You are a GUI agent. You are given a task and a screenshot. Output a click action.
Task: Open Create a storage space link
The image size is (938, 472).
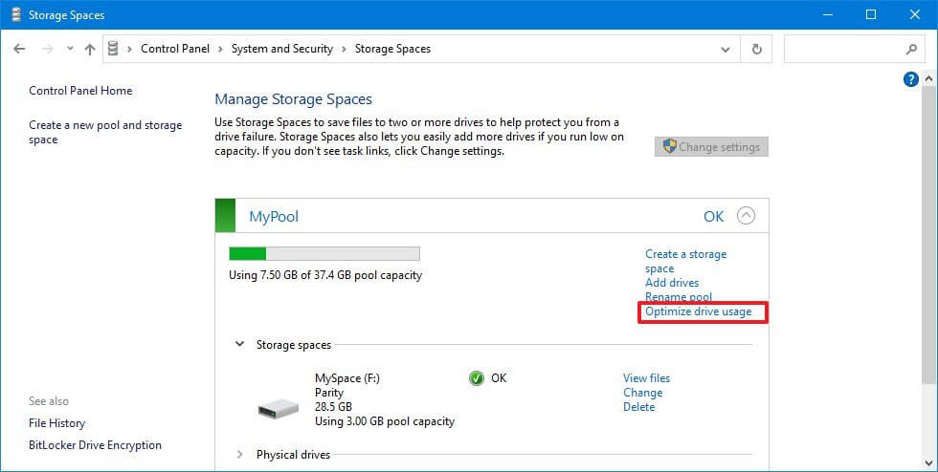(685, 261)
